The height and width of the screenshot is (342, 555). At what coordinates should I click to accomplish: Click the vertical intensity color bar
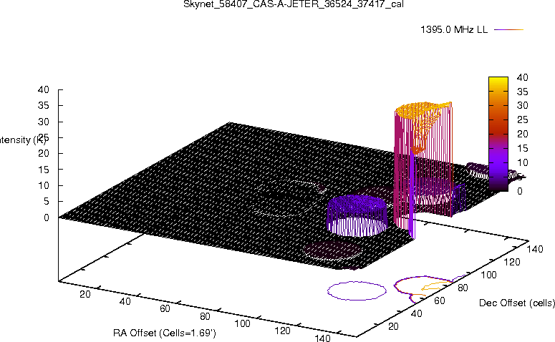coord(498,134)
